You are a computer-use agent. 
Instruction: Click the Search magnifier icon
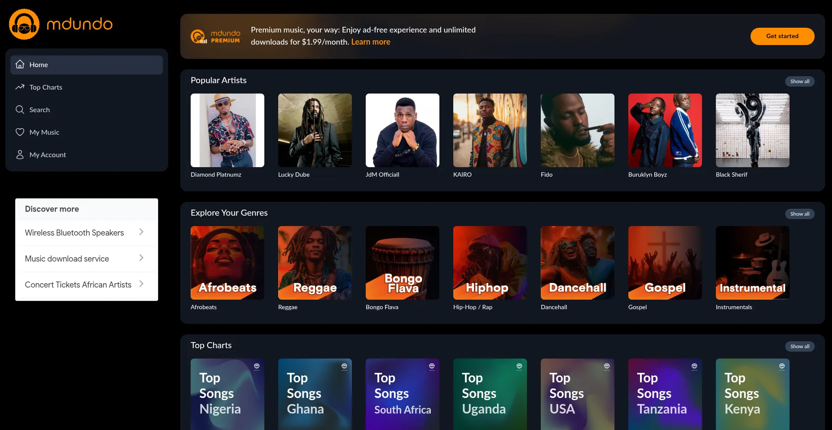click(20, 110)
